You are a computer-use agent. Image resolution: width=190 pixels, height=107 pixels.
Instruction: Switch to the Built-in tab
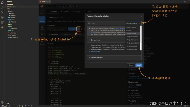76,11
